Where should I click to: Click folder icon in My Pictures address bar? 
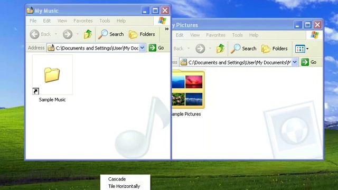(184, 62)
